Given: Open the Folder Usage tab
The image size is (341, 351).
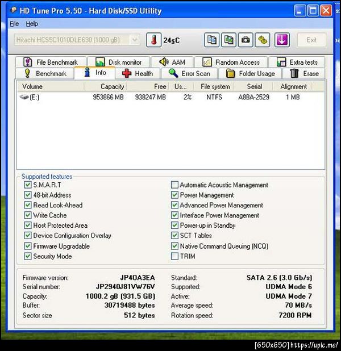Looking at the screenshot, I should (250, 73).
